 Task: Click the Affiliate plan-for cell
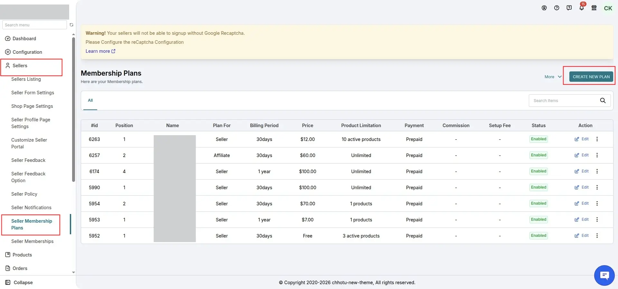pyautogui.click(x=222, y=155)
